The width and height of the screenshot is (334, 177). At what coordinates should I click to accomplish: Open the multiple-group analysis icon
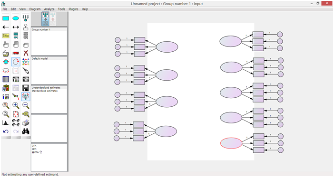click(x=16, y=123)
